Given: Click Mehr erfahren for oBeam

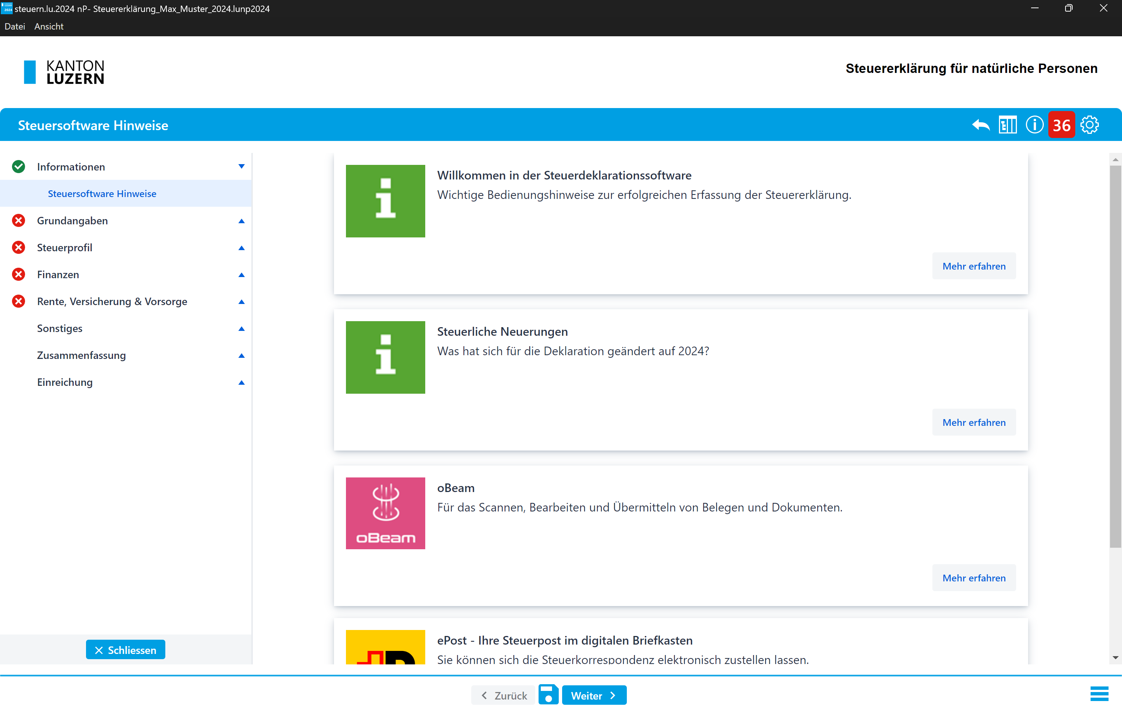Looking at the screenshot, I should pyautogui.click(x=974, y=578).
